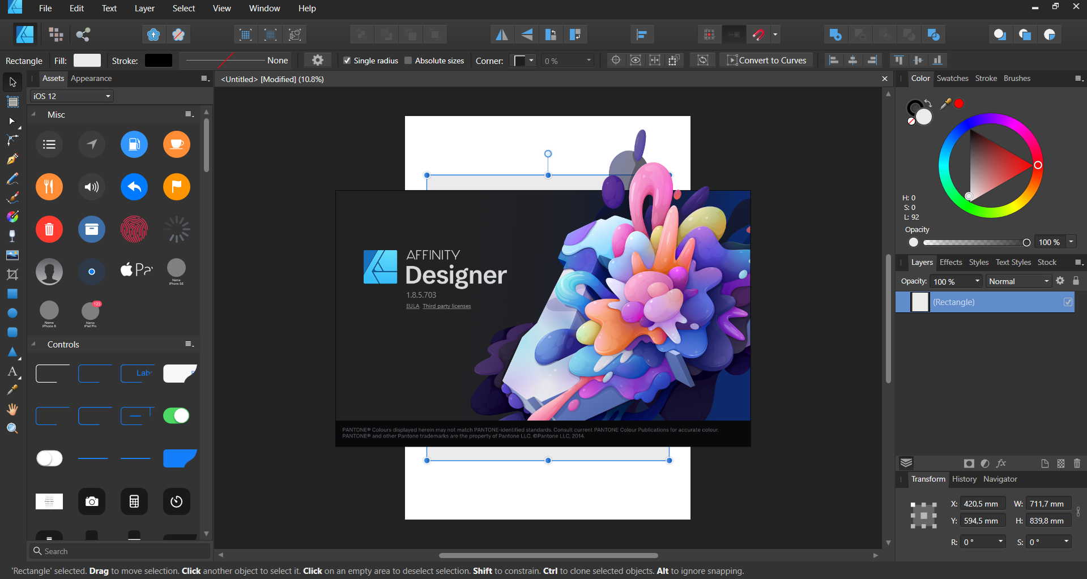
Task: Enable the Absolute sizes checkbox
Action: click(x=408, y=61)
